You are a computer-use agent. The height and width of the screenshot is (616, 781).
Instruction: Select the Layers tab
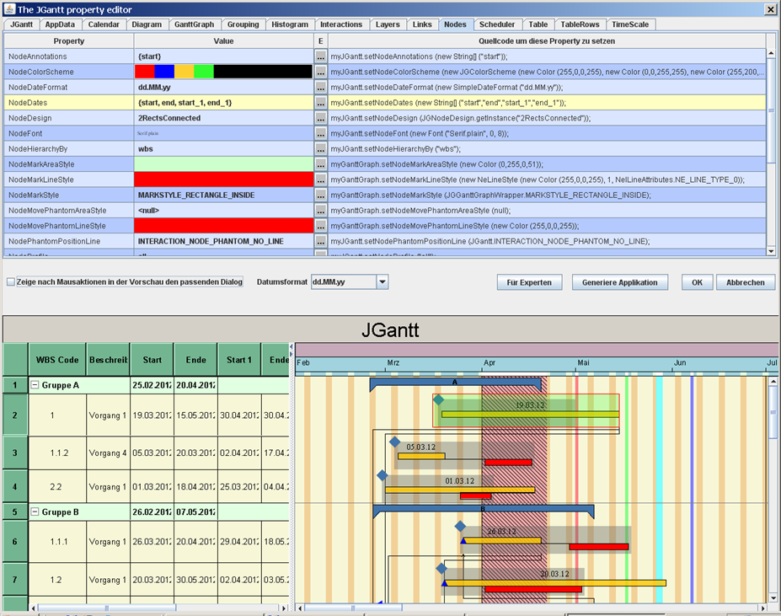pyautogui.click(x=388, y=24)
